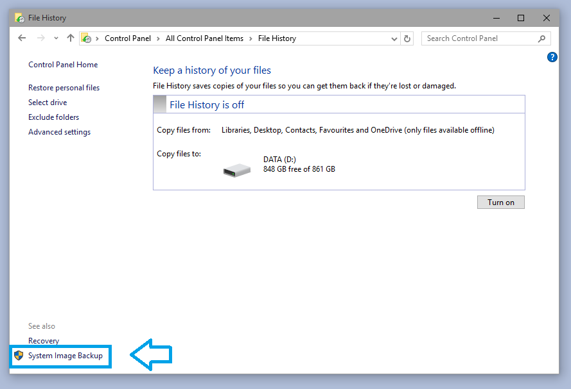Expand the chevron after Control Panel
The width and height of the screenshot is (571, 389).
(x=158, y=38)
